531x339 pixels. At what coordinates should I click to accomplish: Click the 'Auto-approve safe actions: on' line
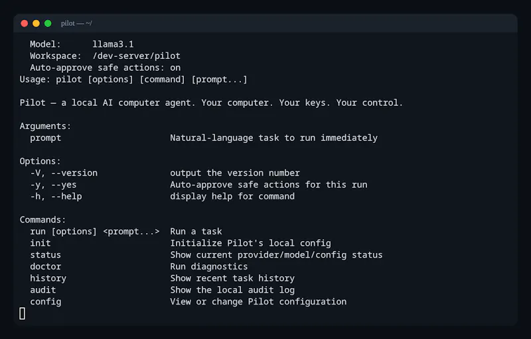click(106, 68)
